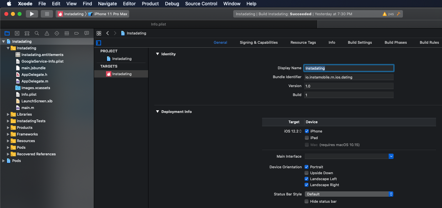This screenshot has height=208, width=442.
Task: Click the related items grid icon
Action: (99, 33)
